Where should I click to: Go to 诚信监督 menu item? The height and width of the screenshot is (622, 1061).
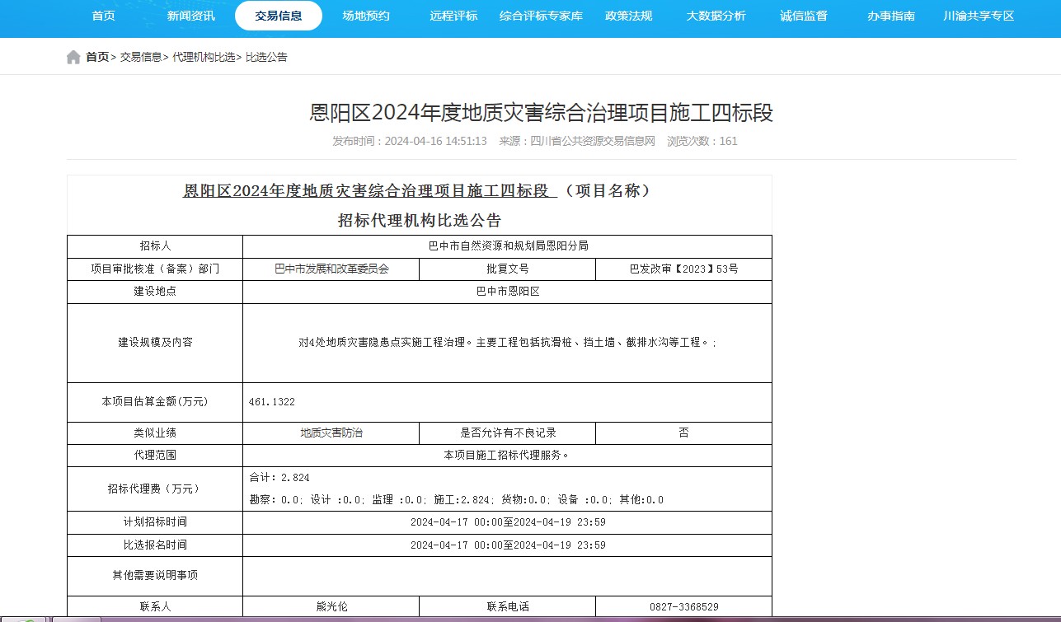point(803,16)
